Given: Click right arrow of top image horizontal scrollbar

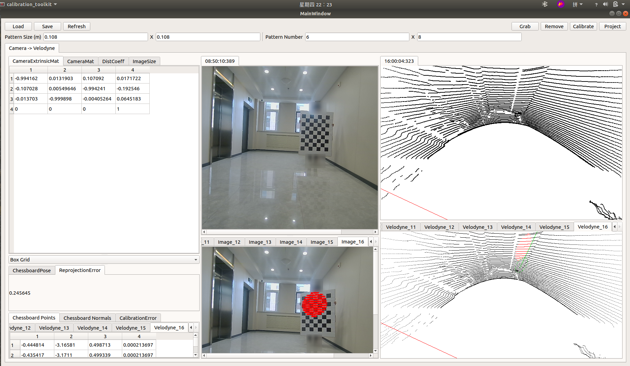Looking at the screenshot, I should click(x=375, y=232).
